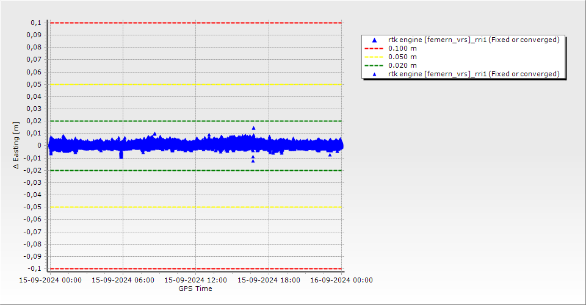Click the 15-09-2024 06:00 time axis label
Screen dimensions: 586x305
tap(123, 280)
